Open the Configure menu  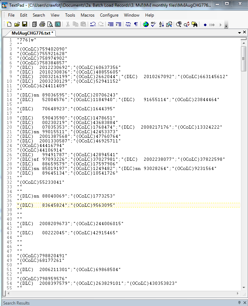pyautogui.click(x=109, y=15)
